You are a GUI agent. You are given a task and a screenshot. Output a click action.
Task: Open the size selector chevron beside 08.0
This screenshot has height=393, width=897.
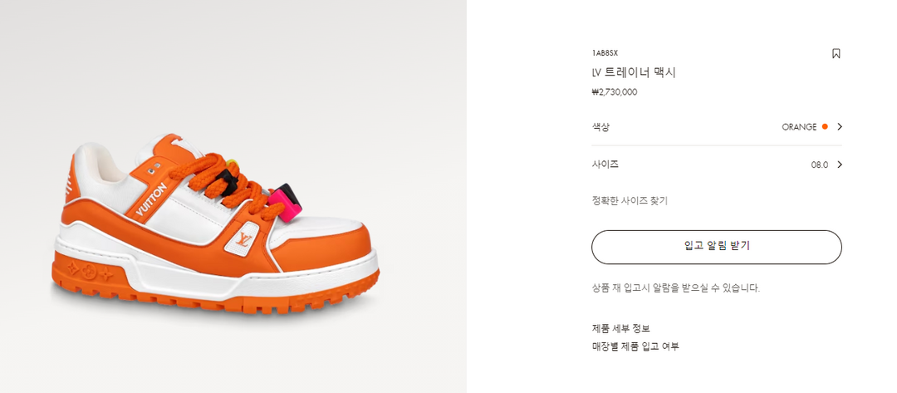coord(840,165)
